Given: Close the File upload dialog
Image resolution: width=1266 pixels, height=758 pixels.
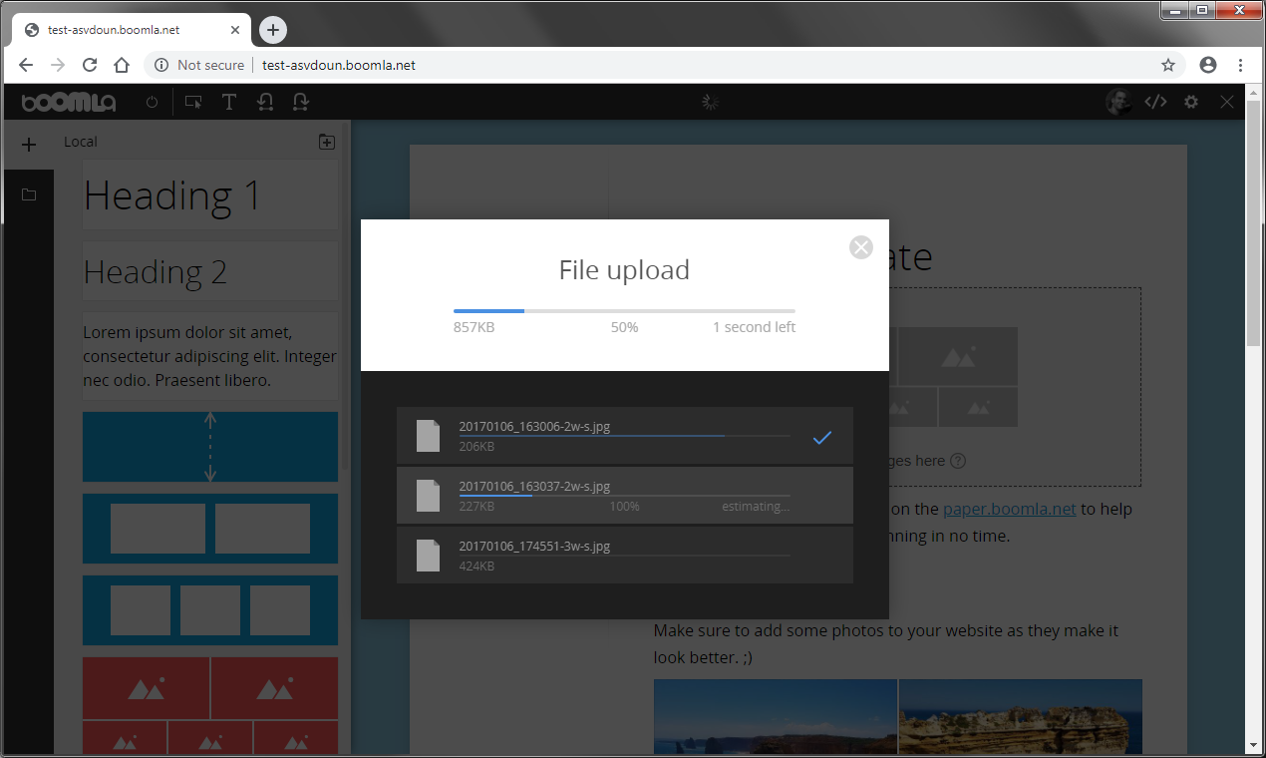Looking at the screenshot, I should tap(861, 247).
